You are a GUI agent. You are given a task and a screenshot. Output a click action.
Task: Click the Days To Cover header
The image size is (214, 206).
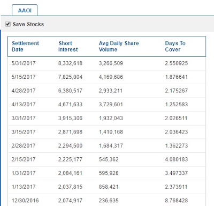(175, 46)
